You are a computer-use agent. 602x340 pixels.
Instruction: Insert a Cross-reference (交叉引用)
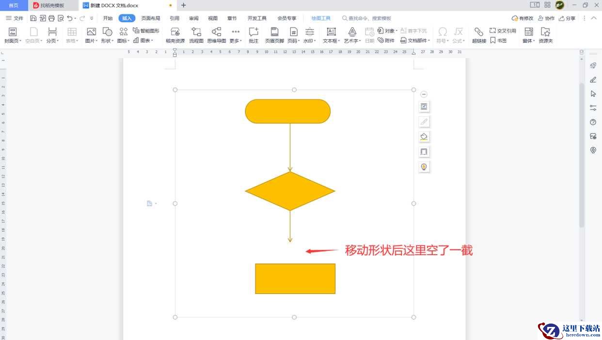[x=503, y=31]
